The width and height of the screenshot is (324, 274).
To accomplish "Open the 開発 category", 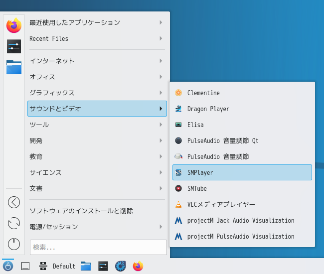I will click(97, 140).
